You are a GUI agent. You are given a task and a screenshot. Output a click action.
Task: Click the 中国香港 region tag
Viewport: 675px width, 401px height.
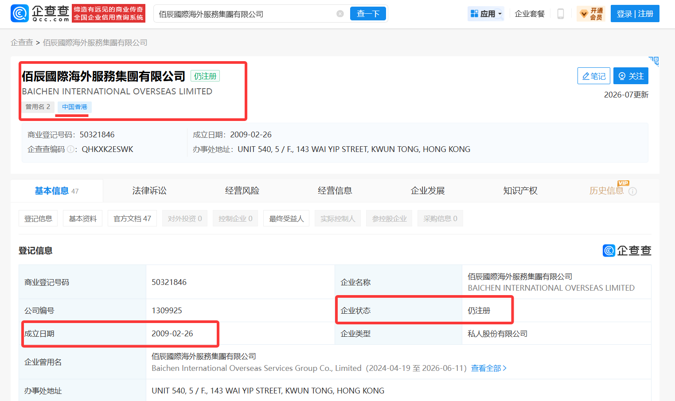pos(74,107)
